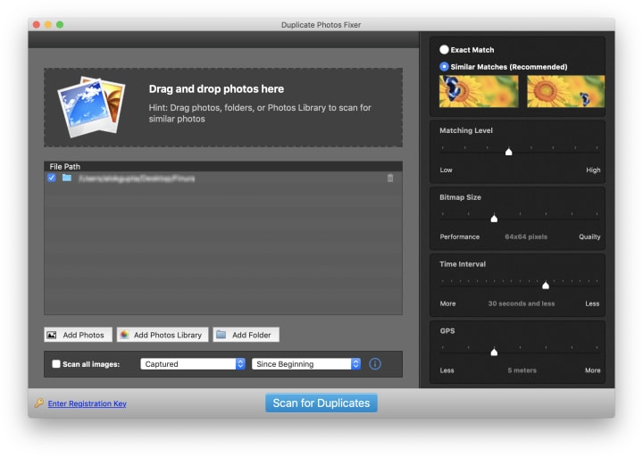643x457 pixels.
Task: Click the "Performance" label under Bitmap Size
Action: 460,237
